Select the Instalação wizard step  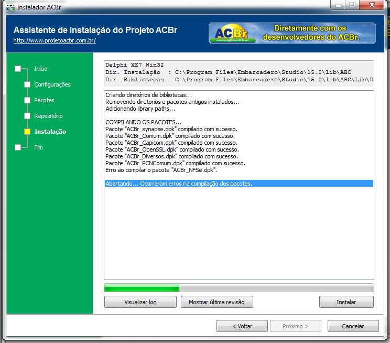50,132
